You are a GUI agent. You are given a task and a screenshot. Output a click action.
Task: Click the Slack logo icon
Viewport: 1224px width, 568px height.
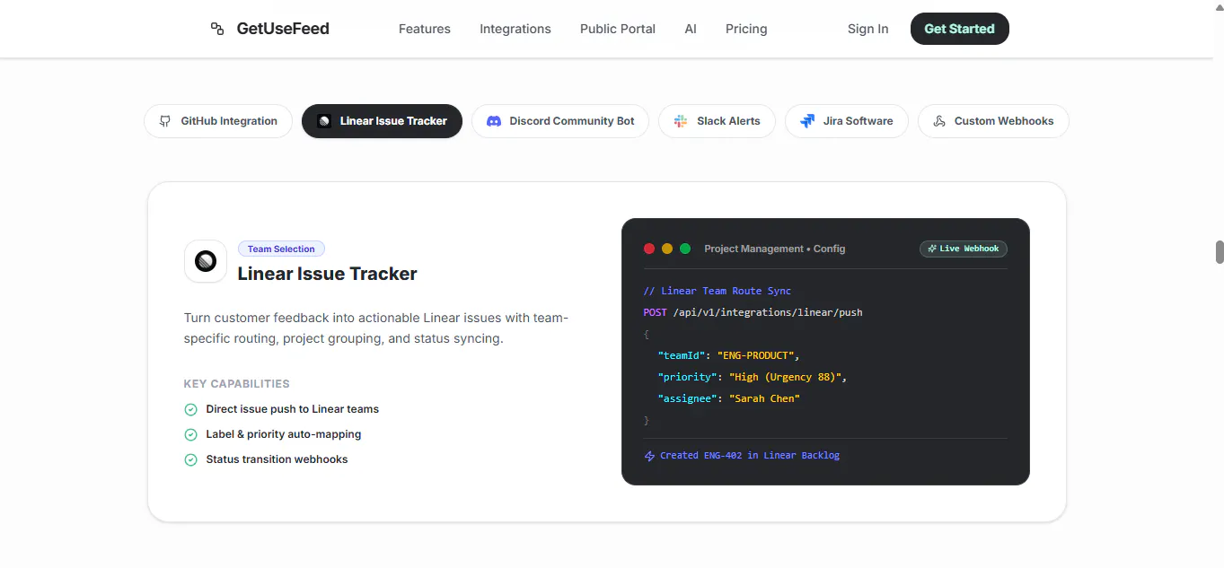click(681, 121)
